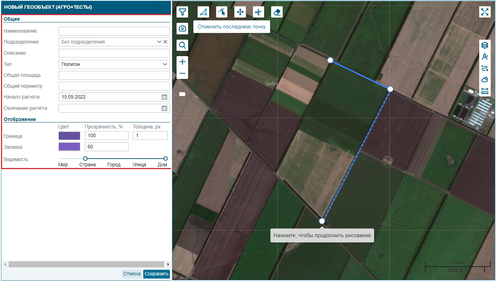Click the small white rectangle map button

pos(182,94)
